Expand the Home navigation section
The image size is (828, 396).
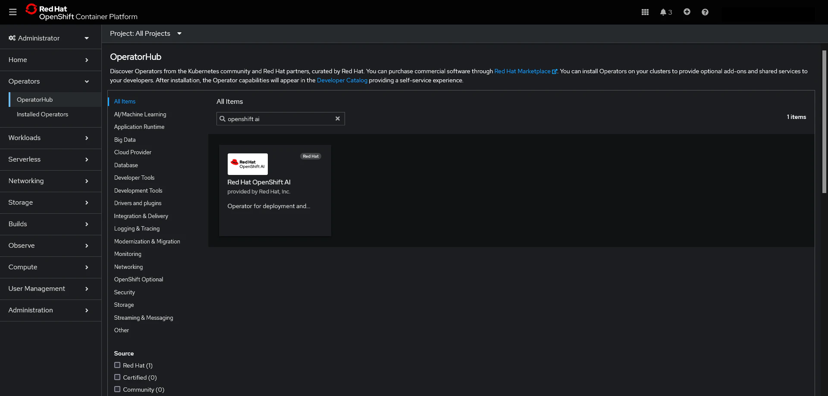pyautogui.click(x=50, y=60)
